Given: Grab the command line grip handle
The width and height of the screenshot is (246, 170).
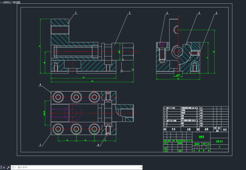Looking at the screenshot, I should pyautogui.click(x=1, y=168).
